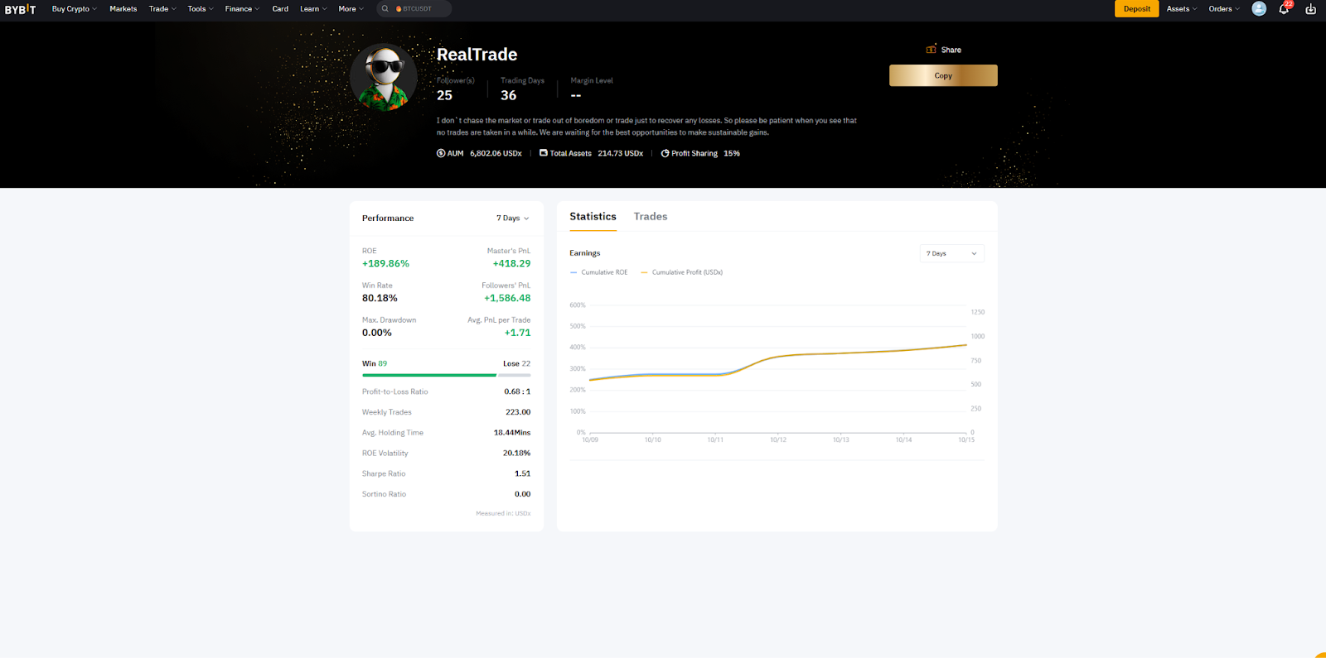Open Earnings 7 Days period dropdown
The image size is (1326, 658).
(952, 253)
